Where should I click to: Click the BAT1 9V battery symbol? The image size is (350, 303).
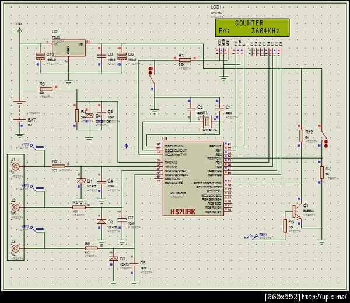point(20,111)
